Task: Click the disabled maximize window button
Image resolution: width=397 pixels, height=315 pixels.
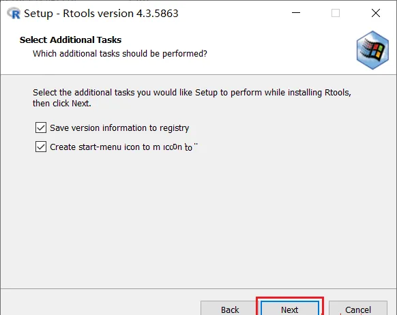Action: point(336,13)
